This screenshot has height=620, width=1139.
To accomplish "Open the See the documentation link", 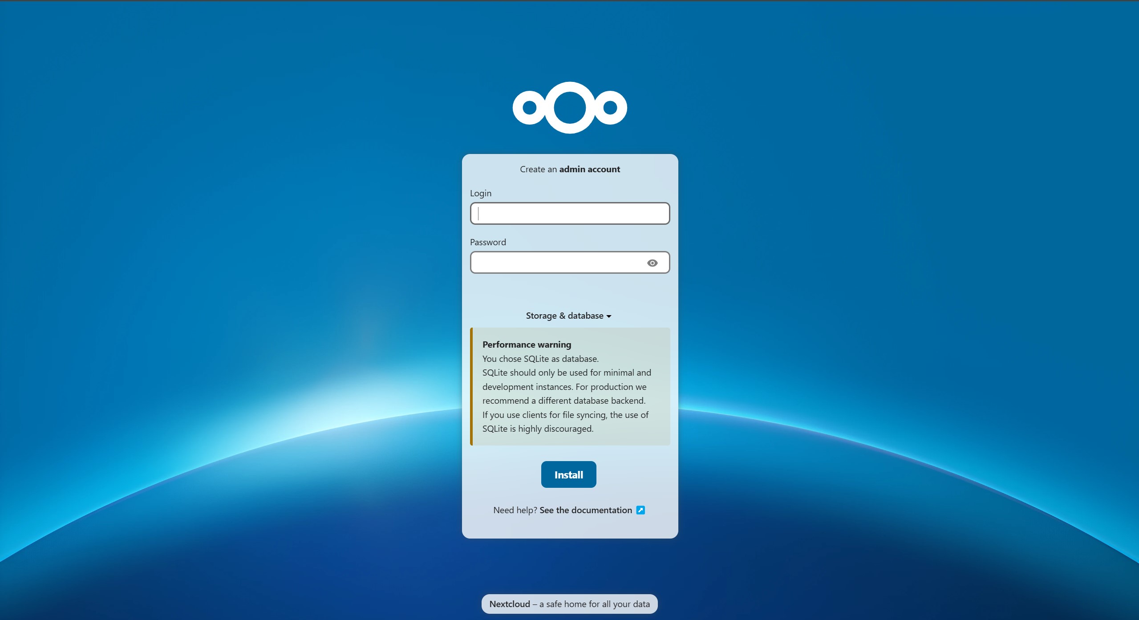I will (585, 510).
